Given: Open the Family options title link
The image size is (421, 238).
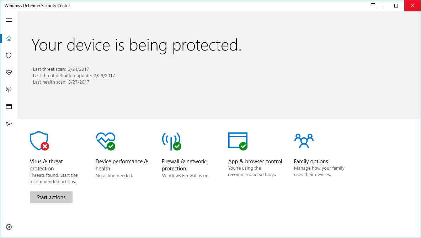Looking at the screenshot, I should click(311, 162).
